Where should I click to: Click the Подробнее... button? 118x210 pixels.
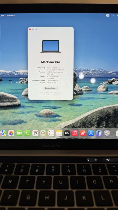(51, 88)
